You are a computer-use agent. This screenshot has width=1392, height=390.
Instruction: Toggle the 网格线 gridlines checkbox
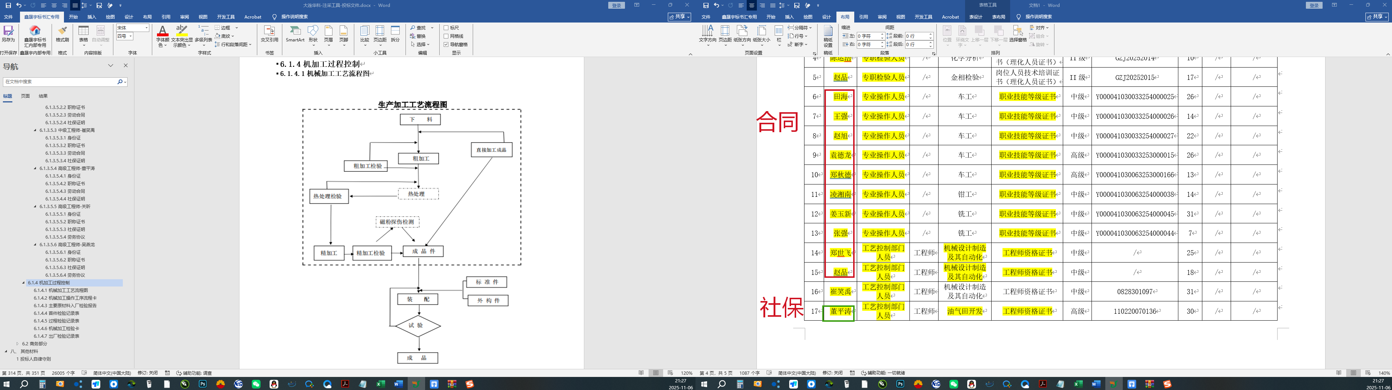446,36
